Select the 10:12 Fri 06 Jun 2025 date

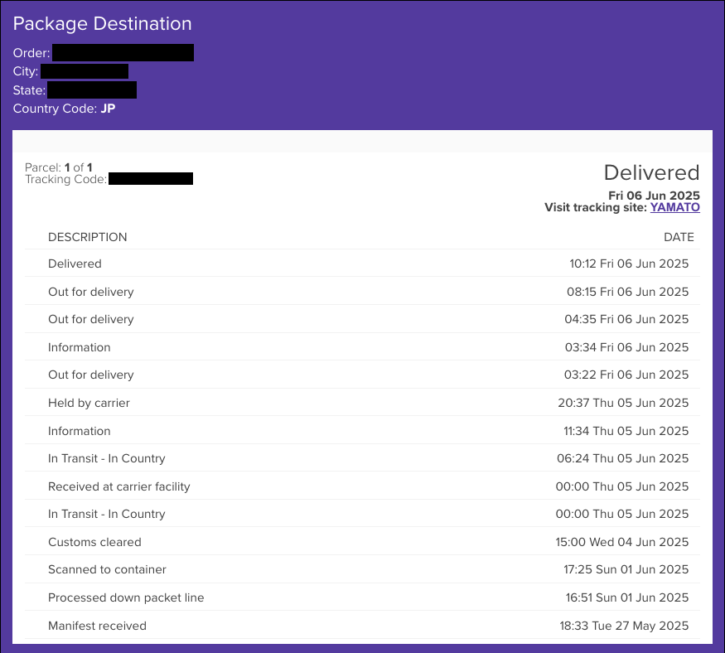[x=629, y=264]
